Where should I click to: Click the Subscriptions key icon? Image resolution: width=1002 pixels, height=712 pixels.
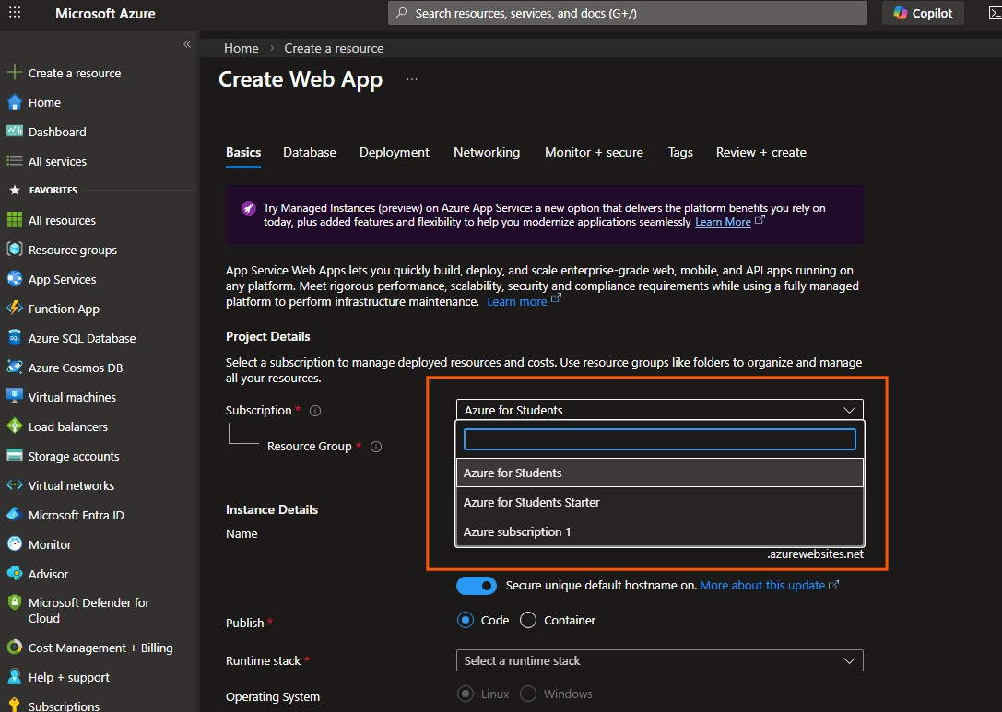14,705
